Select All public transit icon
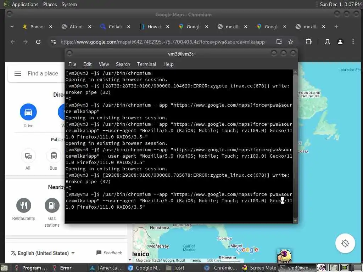Screen dimensions: 363x272 point(28,156)
